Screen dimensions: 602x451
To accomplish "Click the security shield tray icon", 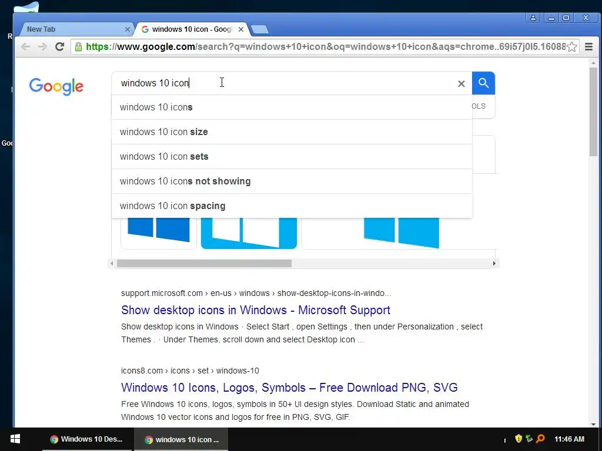I will pyautogui.click(x=519, y=438).
